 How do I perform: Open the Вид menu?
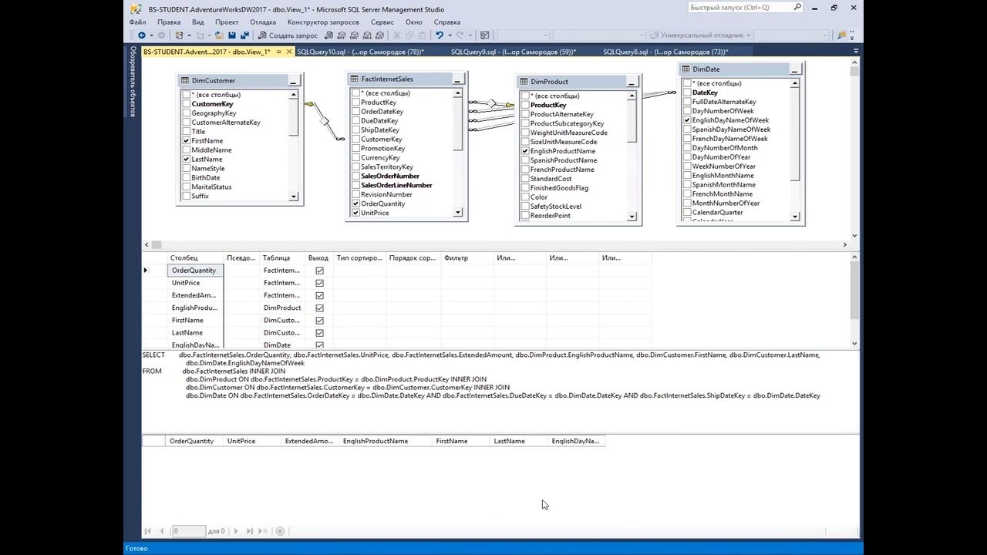pyautogui.click(x=198, y=22)
